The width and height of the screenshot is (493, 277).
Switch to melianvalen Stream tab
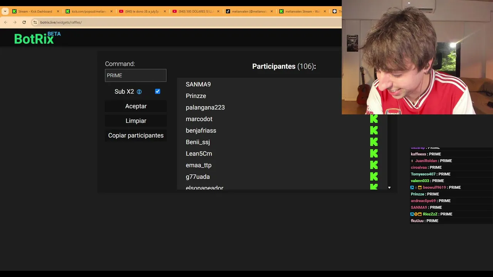302,12
